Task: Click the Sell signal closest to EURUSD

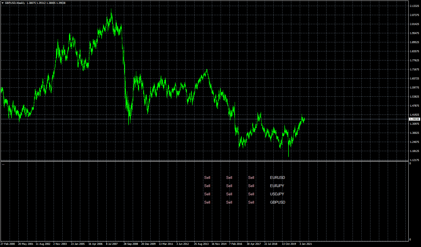Action: (x=251, y=177)
